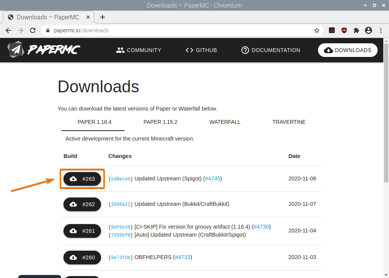Bookmark this page with the star icon
Image resolution: width=389 pixels, height=278 pixels.
click(316, 30)
